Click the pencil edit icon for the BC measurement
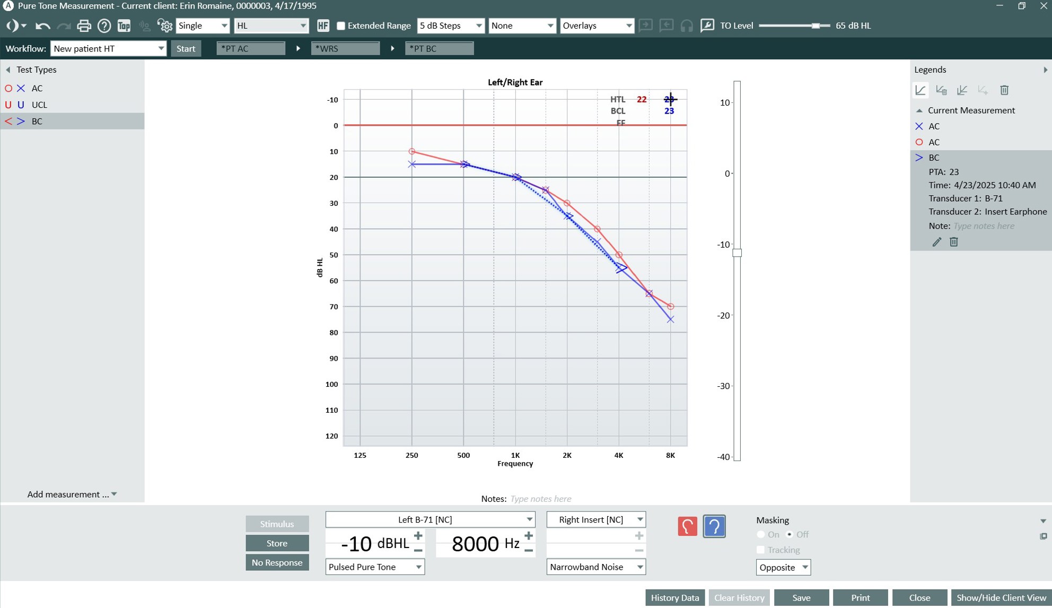 [937, 242]
